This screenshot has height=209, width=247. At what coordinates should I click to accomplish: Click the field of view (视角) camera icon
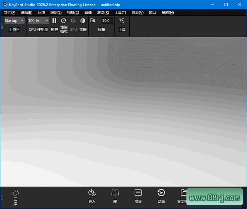coord(93,21)
